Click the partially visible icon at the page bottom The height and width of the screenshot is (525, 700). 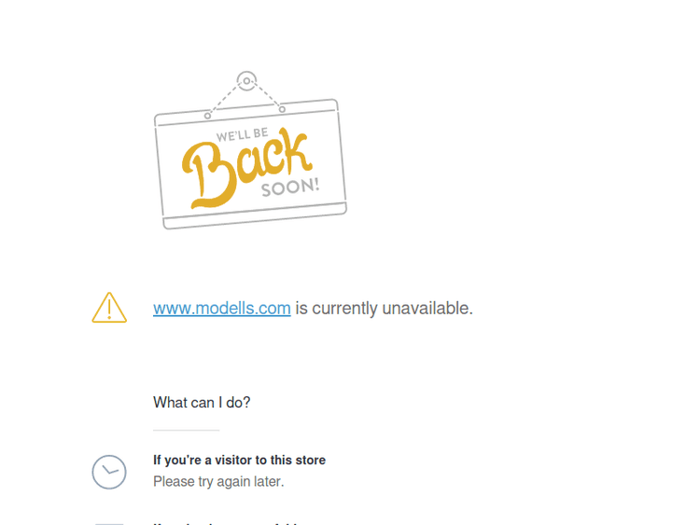[109, 524]
